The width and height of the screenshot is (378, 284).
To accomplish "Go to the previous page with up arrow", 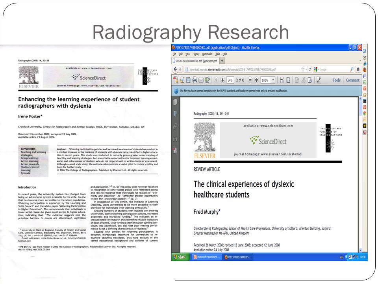I will (216, 80).
